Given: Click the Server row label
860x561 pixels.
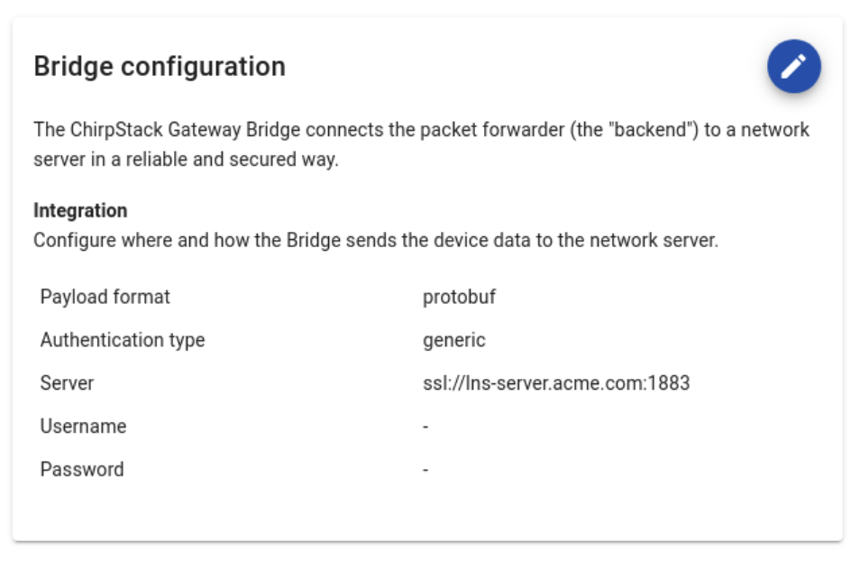Looking at the screenshot, I should click(67, 383).
